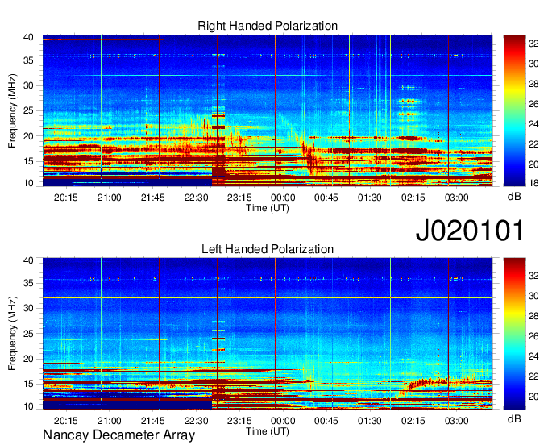Click the 00:00 time tick on Left Handed plot
Viewport: 548px width, 445px height.
point(283,421)
